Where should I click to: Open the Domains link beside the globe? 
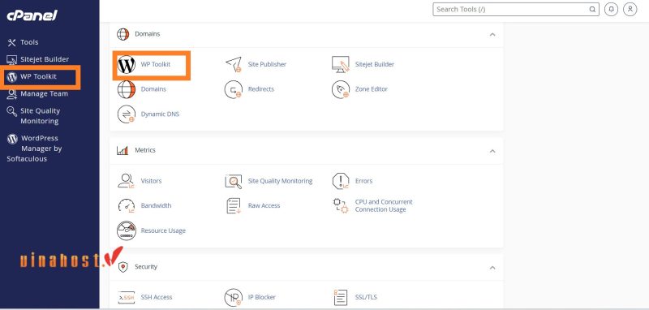pos(153,89)
